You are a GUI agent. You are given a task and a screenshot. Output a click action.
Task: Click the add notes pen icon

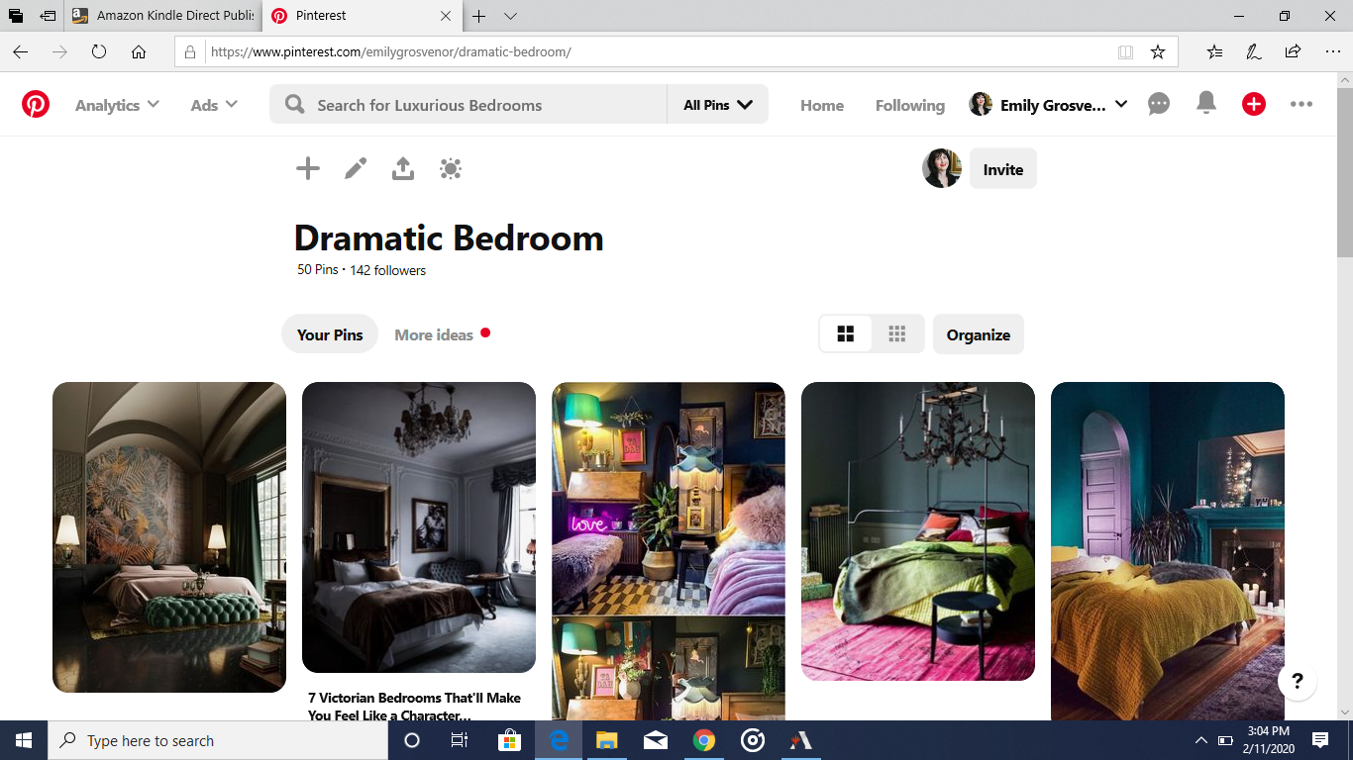1254,51
